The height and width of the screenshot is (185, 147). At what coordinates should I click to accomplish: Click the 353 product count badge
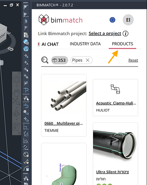click(59, 60)
